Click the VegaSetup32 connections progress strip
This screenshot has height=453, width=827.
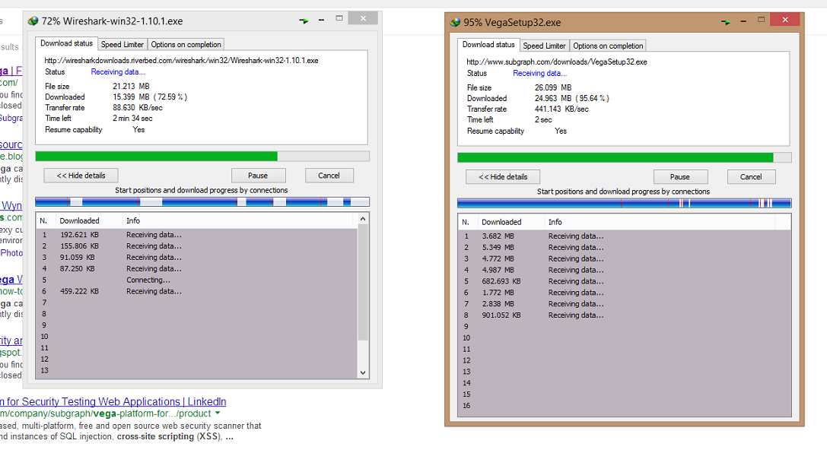click(625, 204)
